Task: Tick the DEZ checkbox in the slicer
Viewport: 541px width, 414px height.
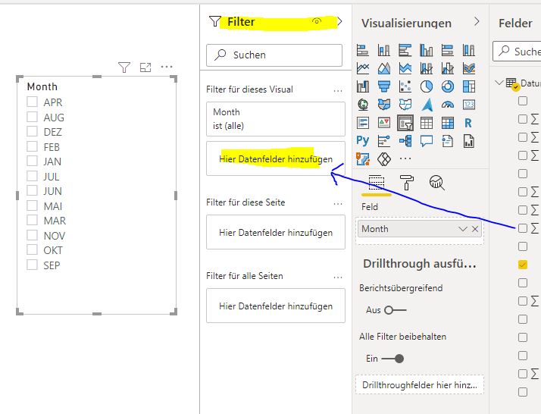Action: point(32,131)
